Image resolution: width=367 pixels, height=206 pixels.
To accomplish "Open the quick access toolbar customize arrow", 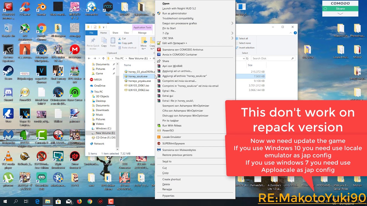I will [104, 27].
